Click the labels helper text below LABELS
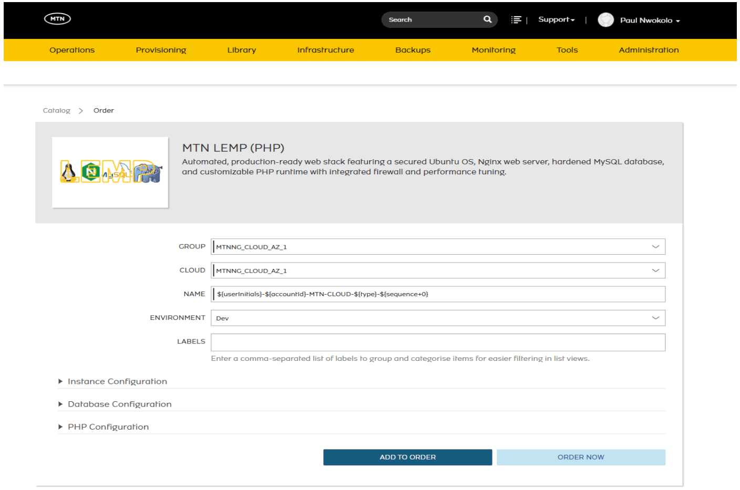Screen dimensions: 740x490 [400, 358]
